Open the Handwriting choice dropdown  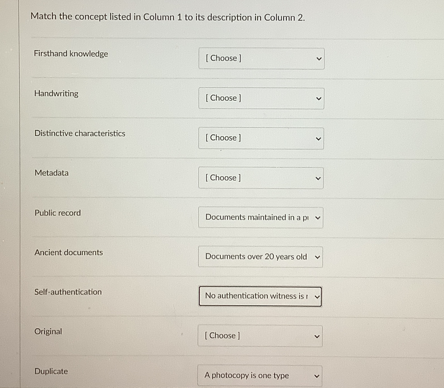tap(261, 98)
